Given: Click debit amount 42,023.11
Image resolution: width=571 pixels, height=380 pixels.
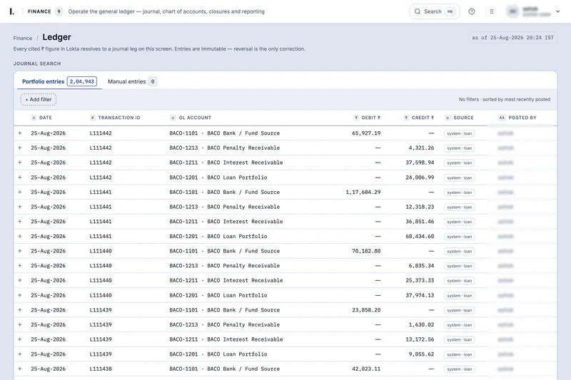Looking at the screenshot, I should tap(366, 369).
